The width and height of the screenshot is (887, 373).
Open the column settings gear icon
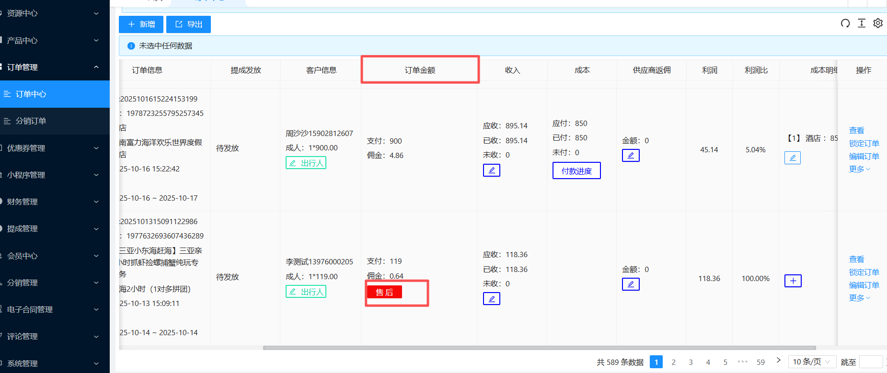878,23
